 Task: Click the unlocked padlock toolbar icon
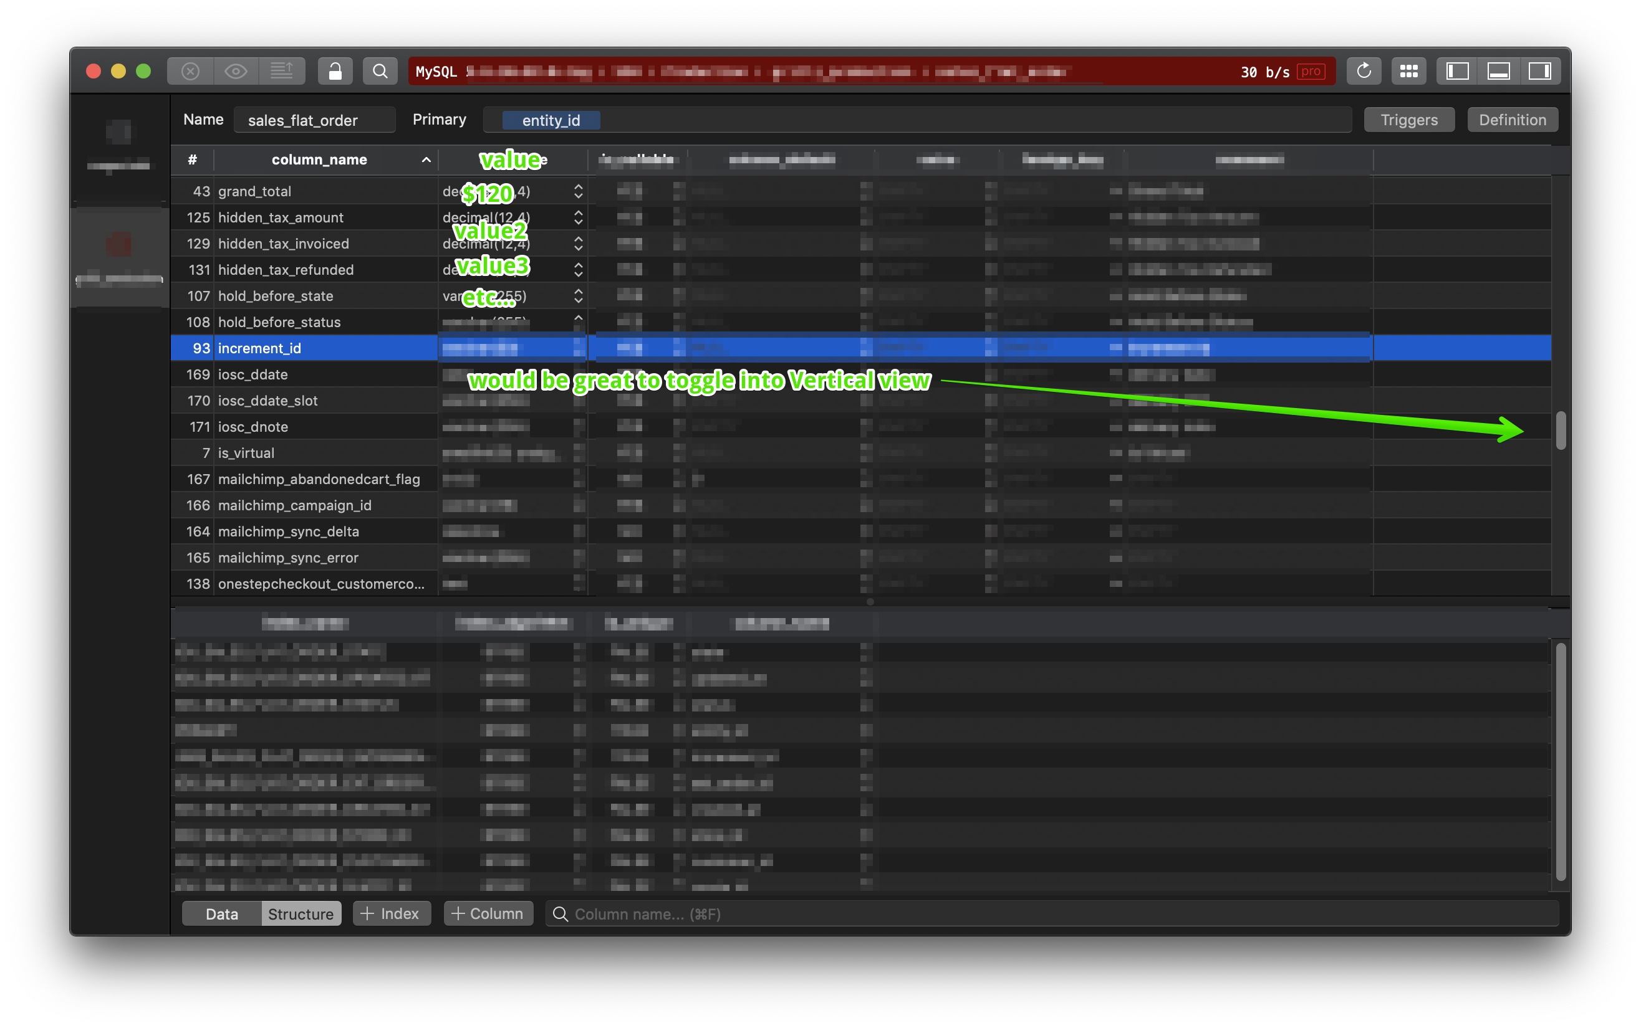tap(336, 70)
